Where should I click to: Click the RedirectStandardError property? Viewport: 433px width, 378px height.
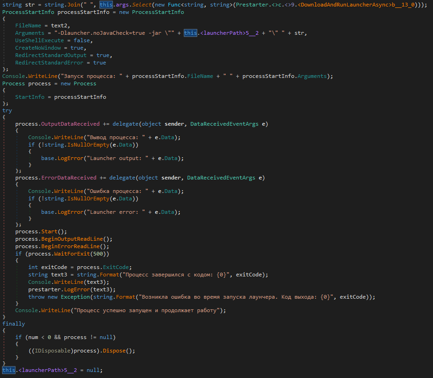click(49, 63)
